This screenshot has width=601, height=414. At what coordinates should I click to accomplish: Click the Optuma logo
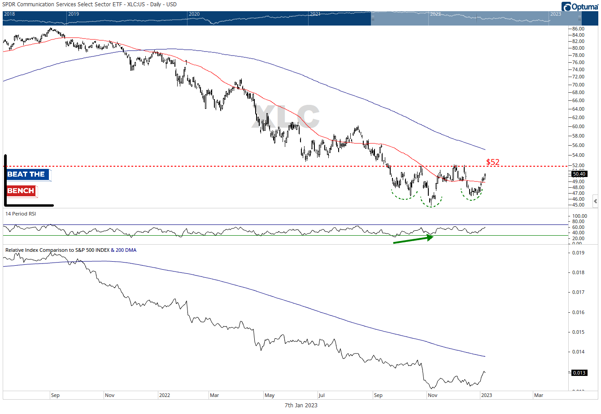coord(579,7)
